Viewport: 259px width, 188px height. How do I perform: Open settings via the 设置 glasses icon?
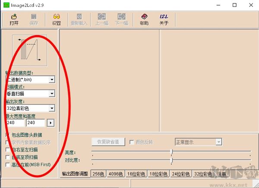pyautogui.click(x=57, y=19)
